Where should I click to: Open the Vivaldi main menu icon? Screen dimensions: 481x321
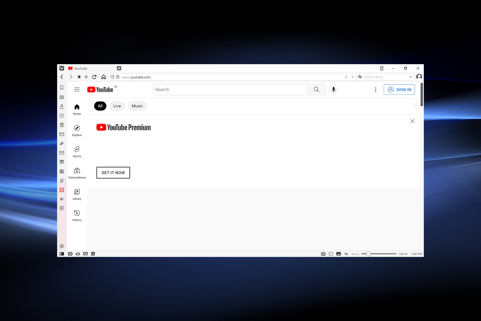tap(62, 68)
